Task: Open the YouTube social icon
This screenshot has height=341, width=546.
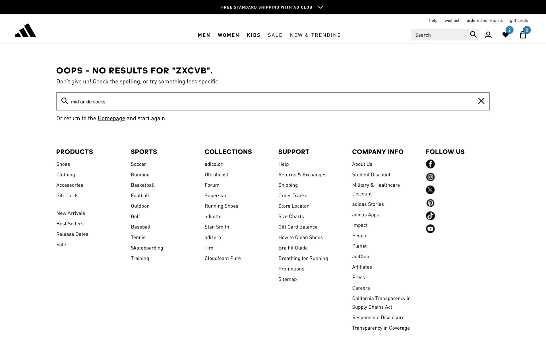Action: [x=430, y=228]
